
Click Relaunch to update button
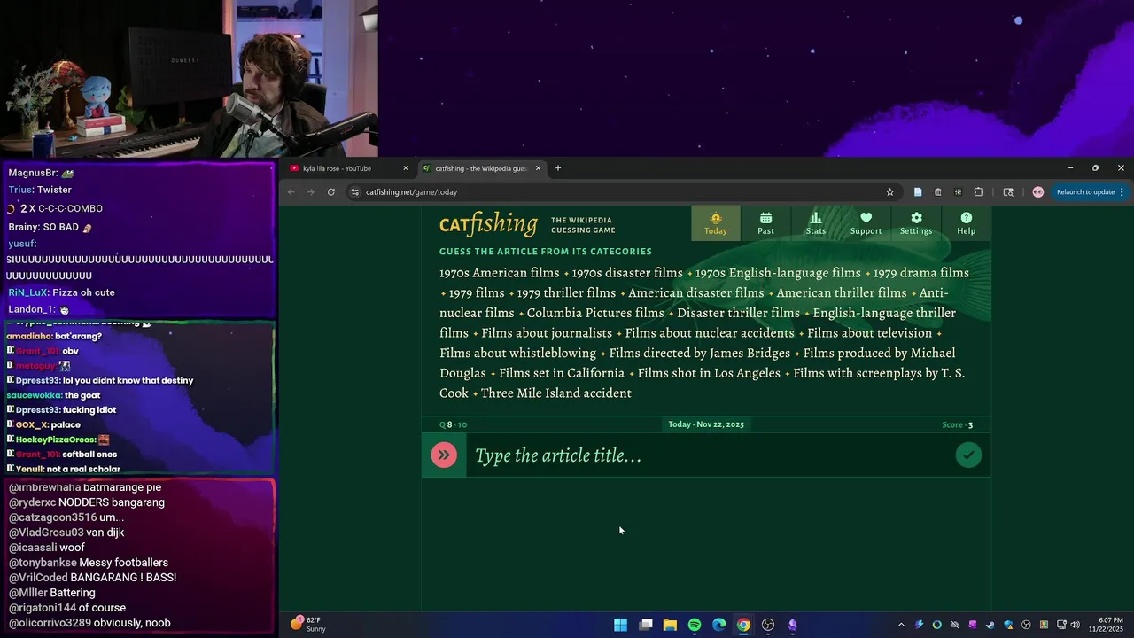click(x=1085, y=191)
